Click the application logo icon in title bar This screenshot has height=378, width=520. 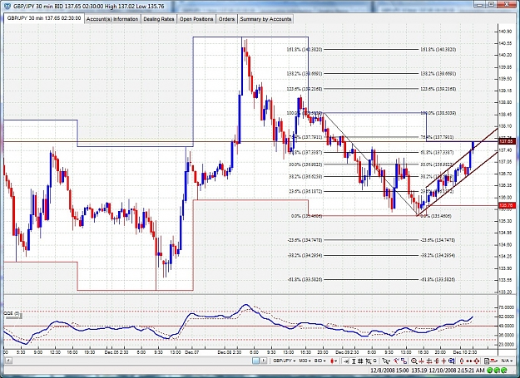tap(7, 5)
